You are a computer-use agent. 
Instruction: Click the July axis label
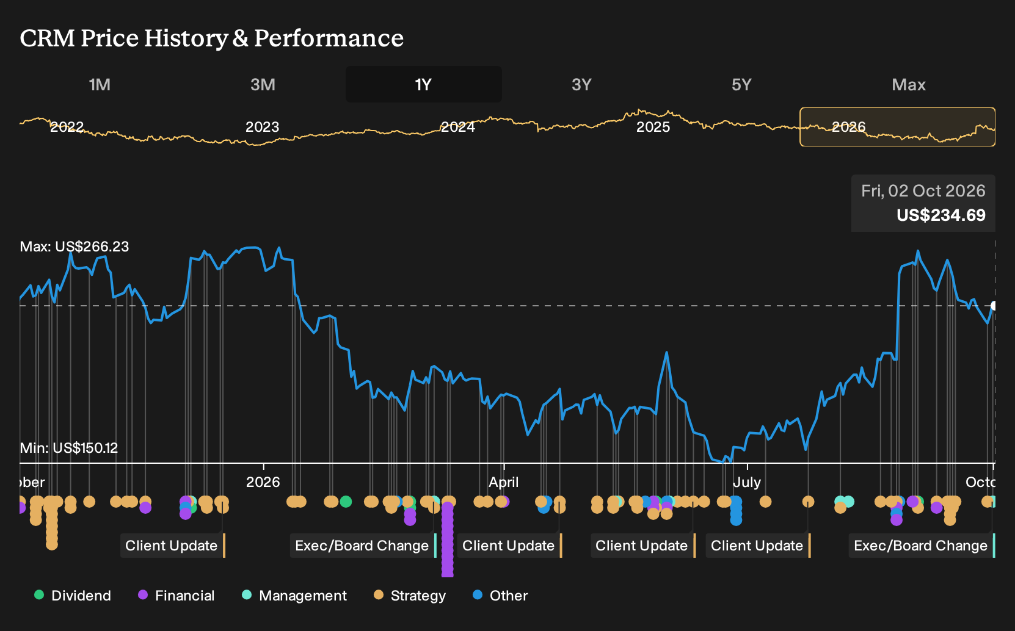pos(746,482)
